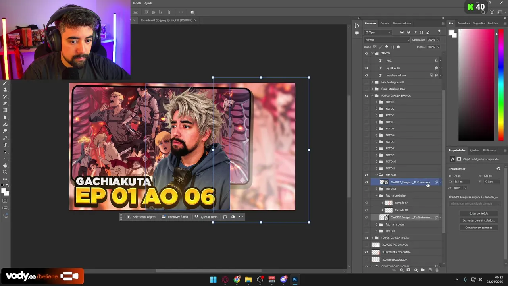Hide the ILU COSTAS COLORIDA layer
The width and height of the screenshot is (508, 286).
(x=366, y=252)
